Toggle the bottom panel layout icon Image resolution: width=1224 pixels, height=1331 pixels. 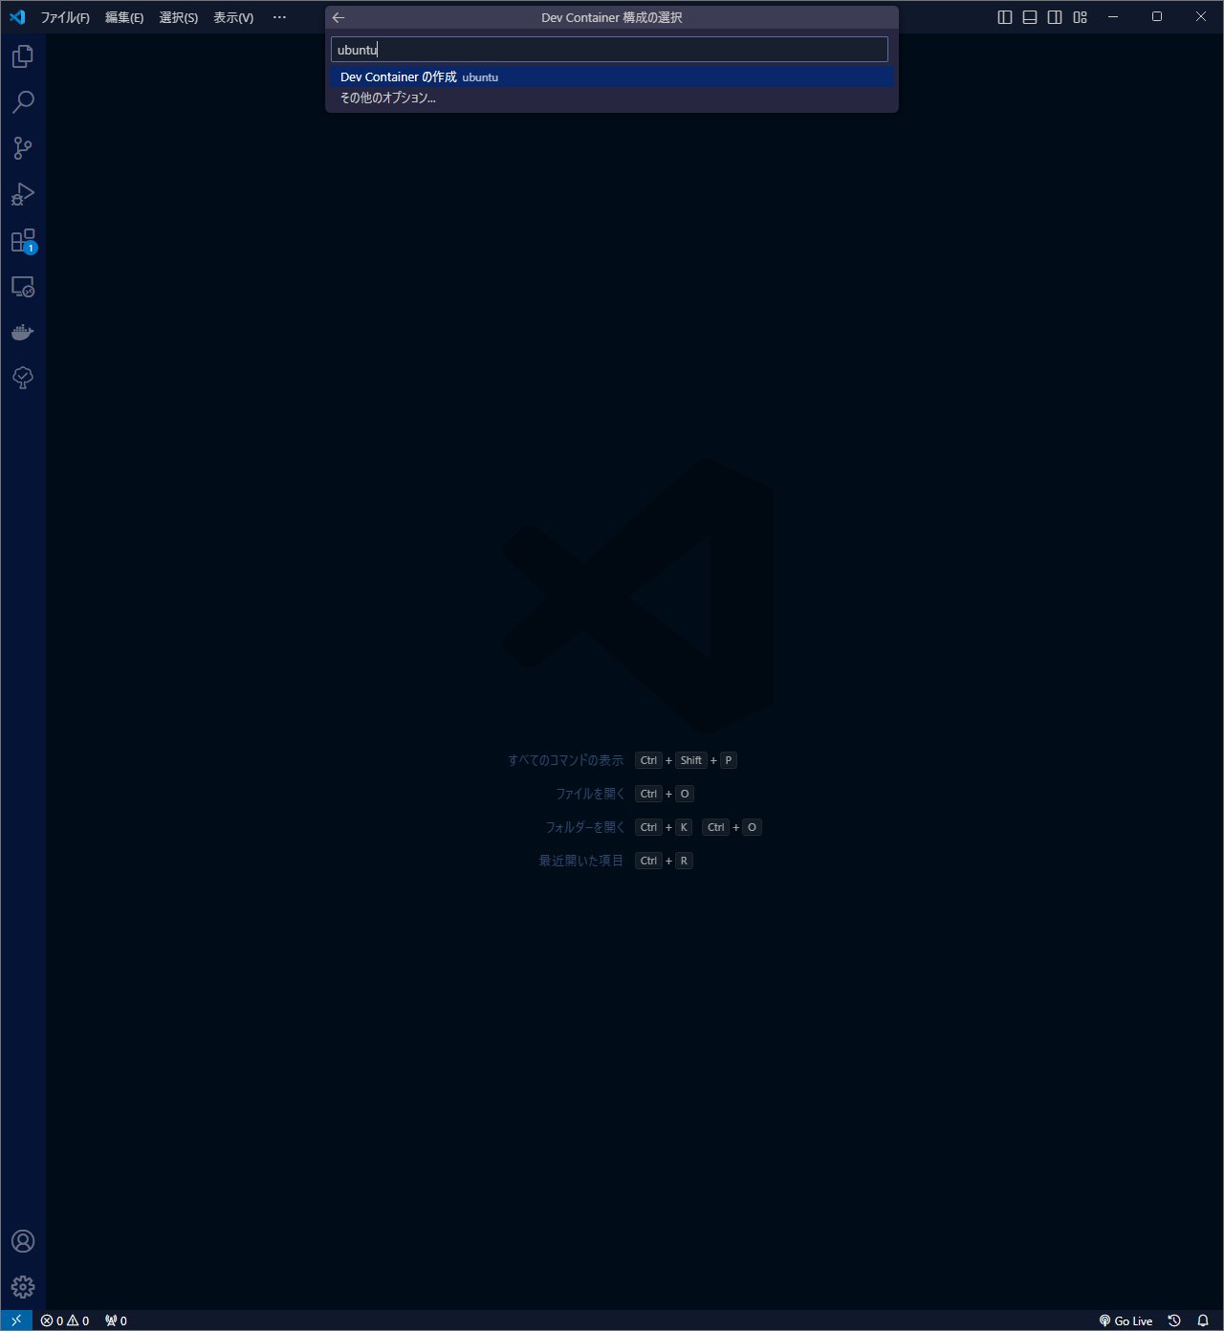tap(1030, 17)
